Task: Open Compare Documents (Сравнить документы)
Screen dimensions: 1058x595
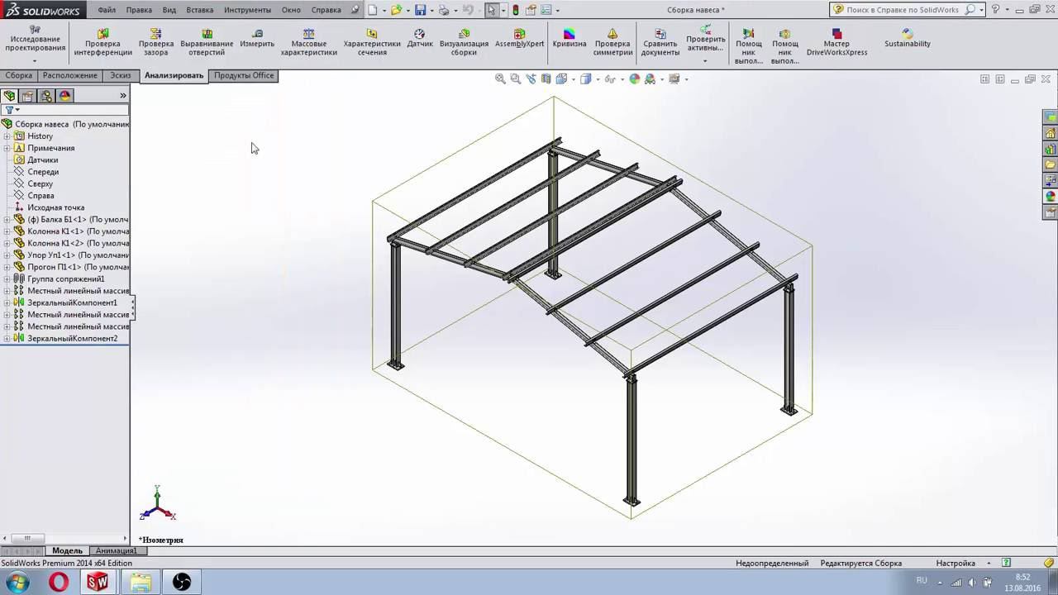Action: coord(660,43)
